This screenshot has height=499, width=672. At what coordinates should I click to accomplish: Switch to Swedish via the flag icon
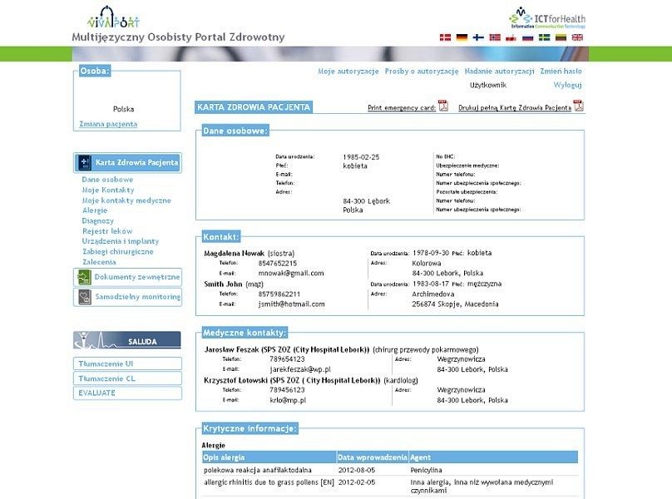pyautogui.click(x=544, y=37)
